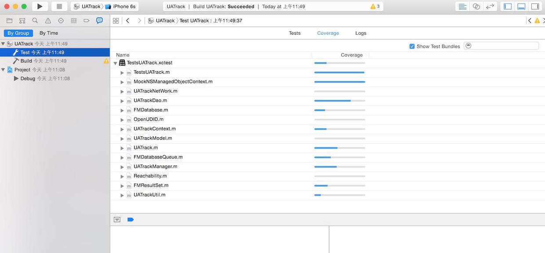Expand the UATrackManager.m row
The image size is (545, 253).
click(x=122, y=167)
